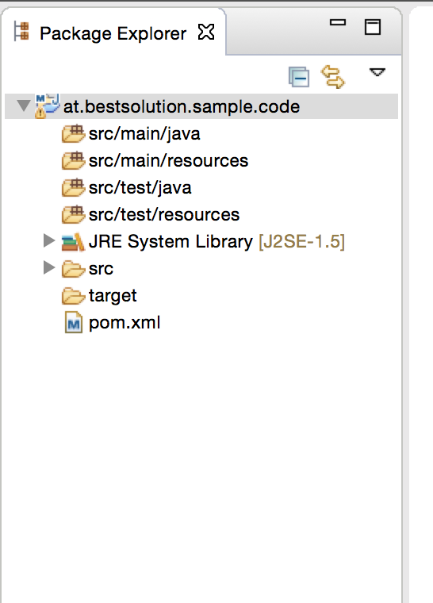Select src/test/java label
Viewport: 433px width, 603px height.
coord(140,188)
